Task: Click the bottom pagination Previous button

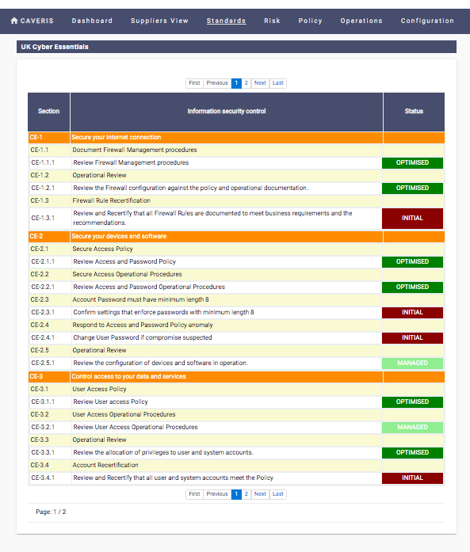Action: [x=217, y=494]
